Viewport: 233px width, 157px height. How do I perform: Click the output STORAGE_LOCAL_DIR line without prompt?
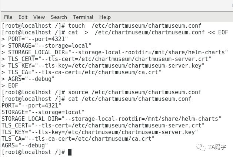(111, 119)
